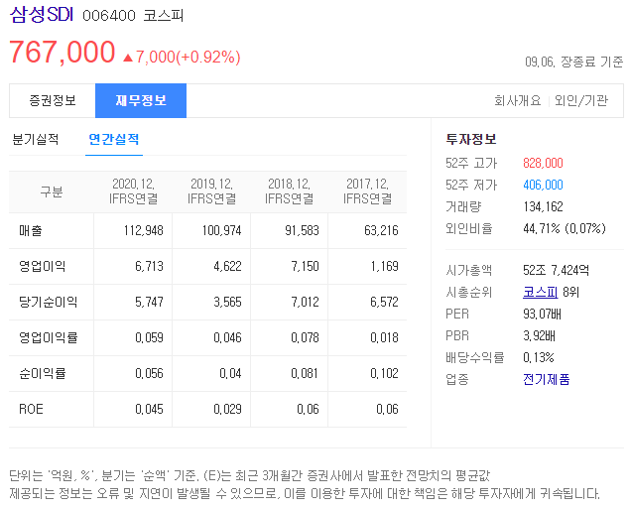Click the 2017 매출 value 63,216
This screenshot has height=509, width=629.
(381, 230)
